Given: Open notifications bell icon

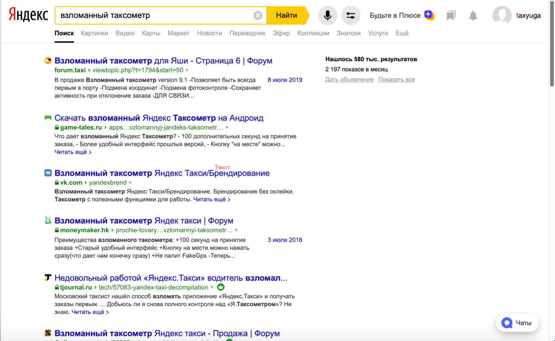Looking at the screenshot, I should 473,16.
